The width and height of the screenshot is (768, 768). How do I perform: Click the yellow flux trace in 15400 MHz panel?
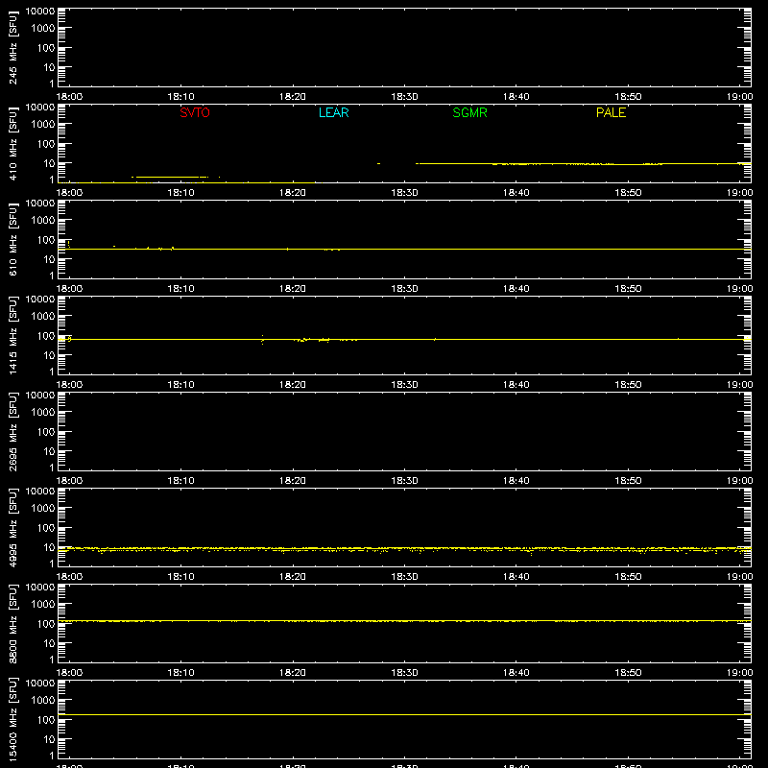(404, 714)
